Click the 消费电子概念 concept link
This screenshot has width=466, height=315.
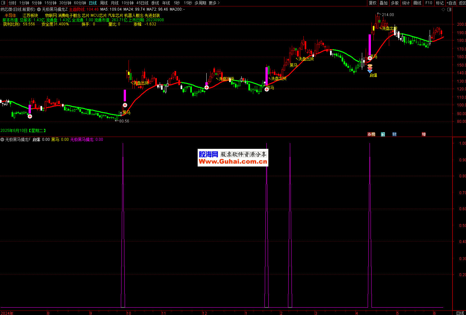69,15
